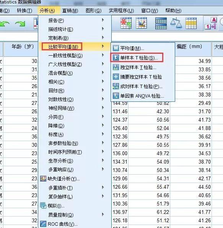Click the data cell with value 131.46

[120, 111]
